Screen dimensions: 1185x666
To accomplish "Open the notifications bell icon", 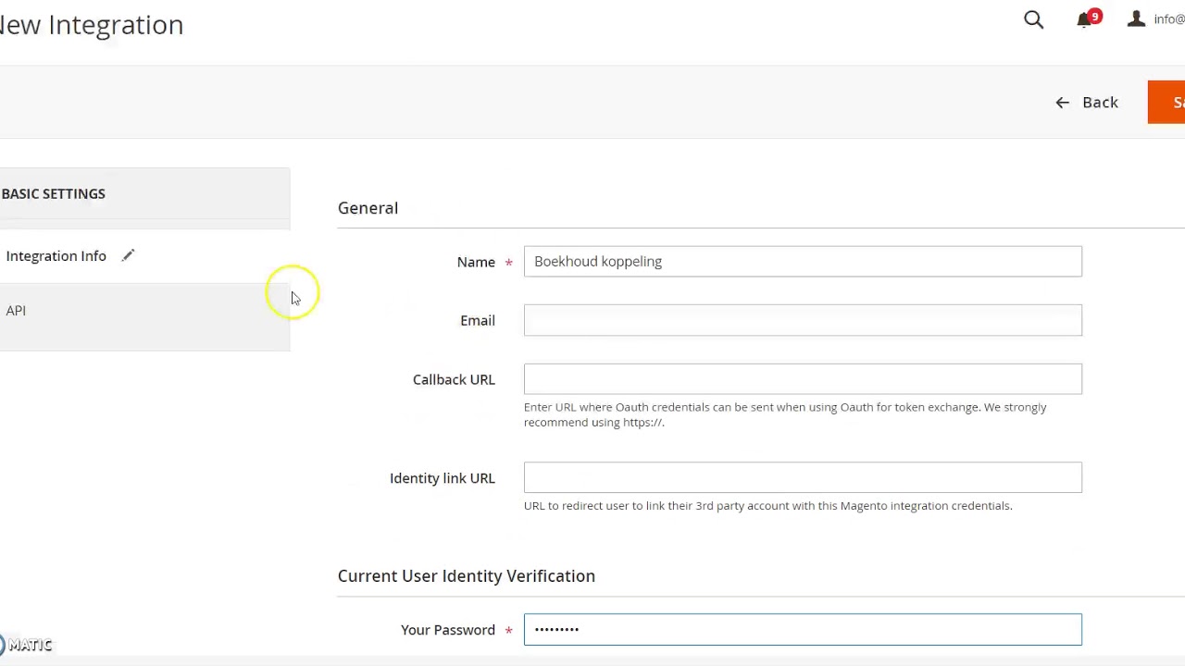I will point(1083,20).
